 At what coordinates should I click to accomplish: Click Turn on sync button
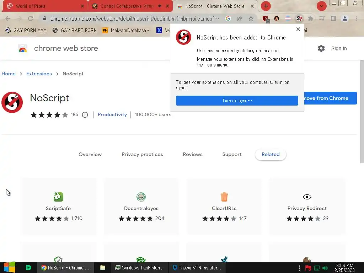coord(237,101)
